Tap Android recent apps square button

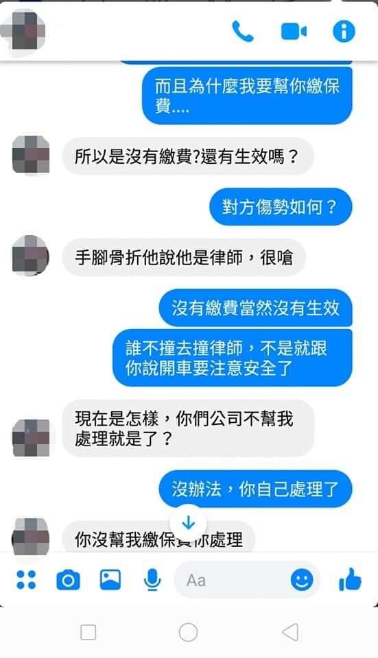(x=88, y=632)
